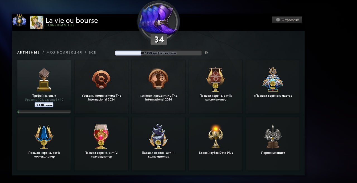This screenshot has height=183, width=357.
Task: Select the Павшая корона акт III trophy
Action: (158, 136)
